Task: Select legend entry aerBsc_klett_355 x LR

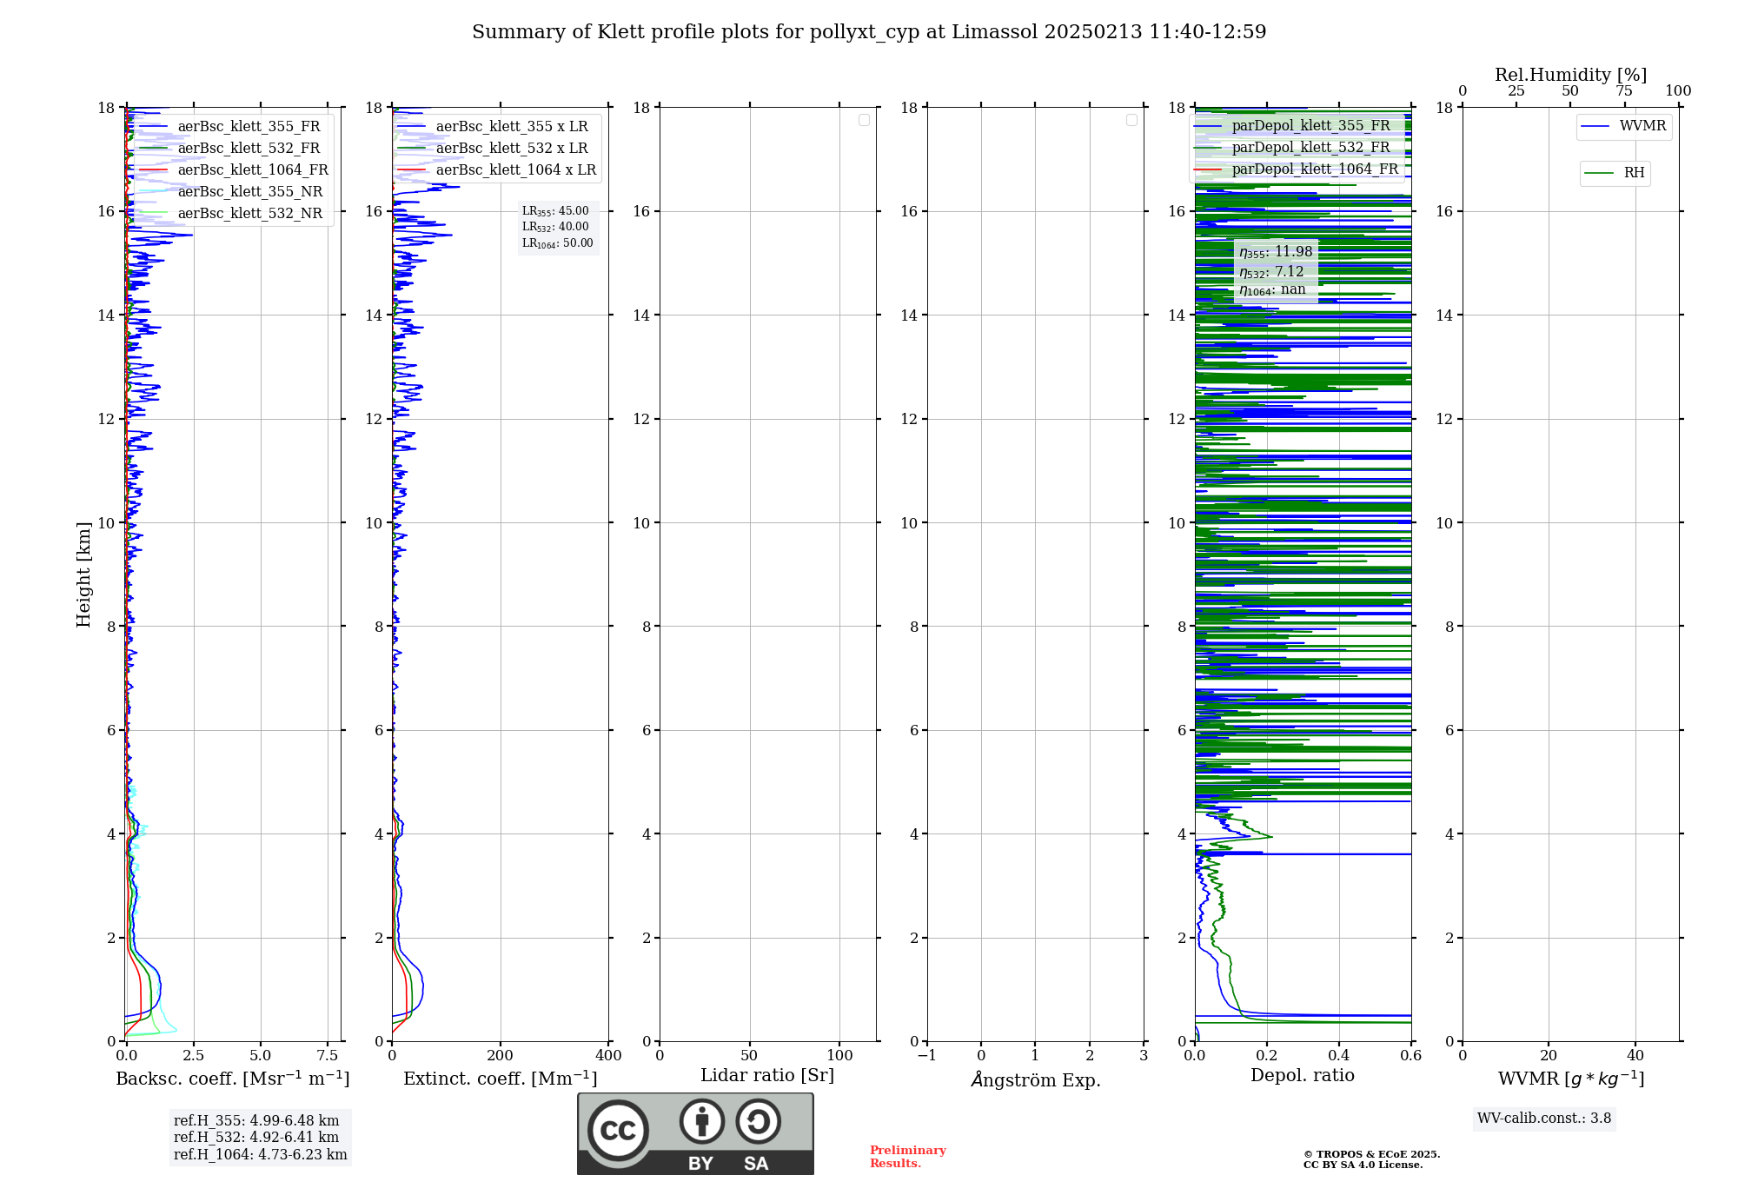Action: tap(494, 126)
